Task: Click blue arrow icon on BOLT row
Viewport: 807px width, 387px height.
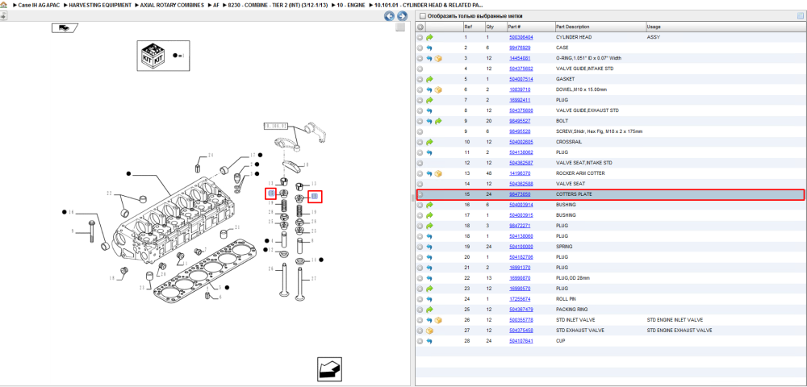Action: 430,121
